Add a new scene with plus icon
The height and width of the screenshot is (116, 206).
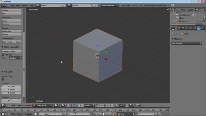click(x=93, y=5)
